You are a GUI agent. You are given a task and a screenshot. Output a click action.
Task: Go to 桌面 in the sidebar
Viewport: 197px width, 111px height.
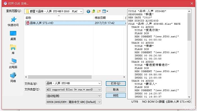13,35
